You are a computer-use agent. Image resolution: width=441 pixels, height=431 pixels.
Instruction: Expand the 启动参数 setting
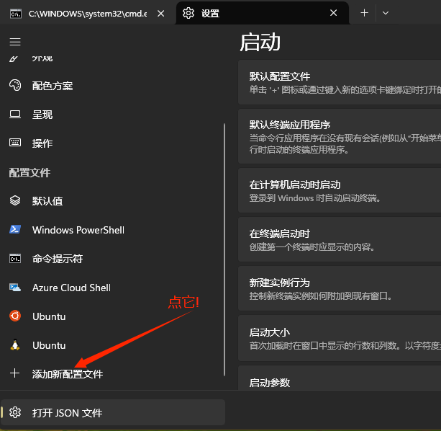pos(340,378)
